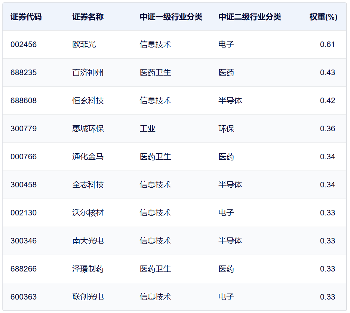Click the 证券名称 column header
This screenshot has height=313, width=350.
[88, 17]
